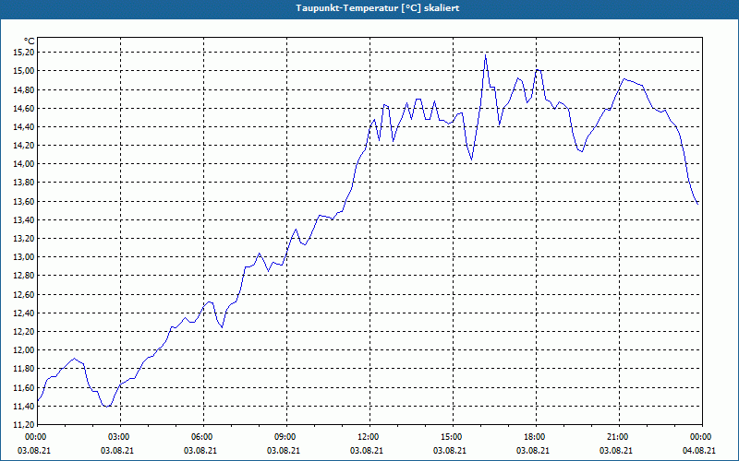This screenshot has height=461, width=739.
Task: Click the 13,80 y-axis label
Action: click(22, 183)
